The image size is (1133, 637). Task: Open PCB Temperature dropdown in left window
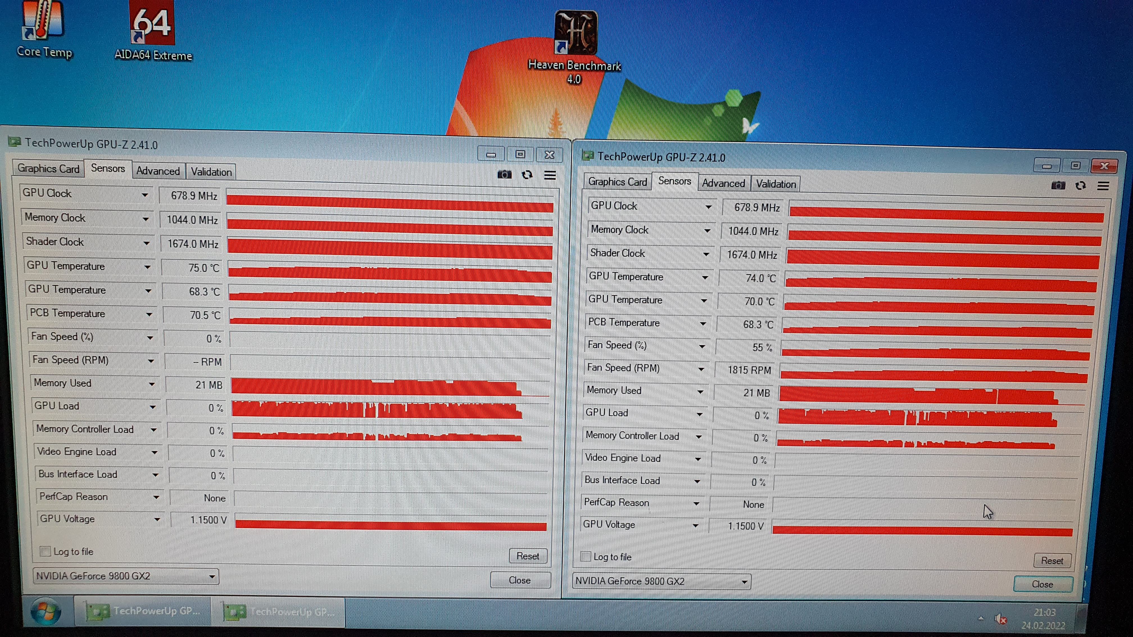pos(149,314)
